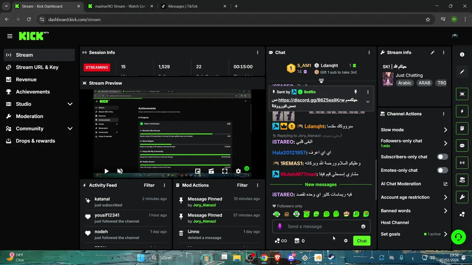
Task: Click the purple microphone icon in message box
Action: [280, 226]
